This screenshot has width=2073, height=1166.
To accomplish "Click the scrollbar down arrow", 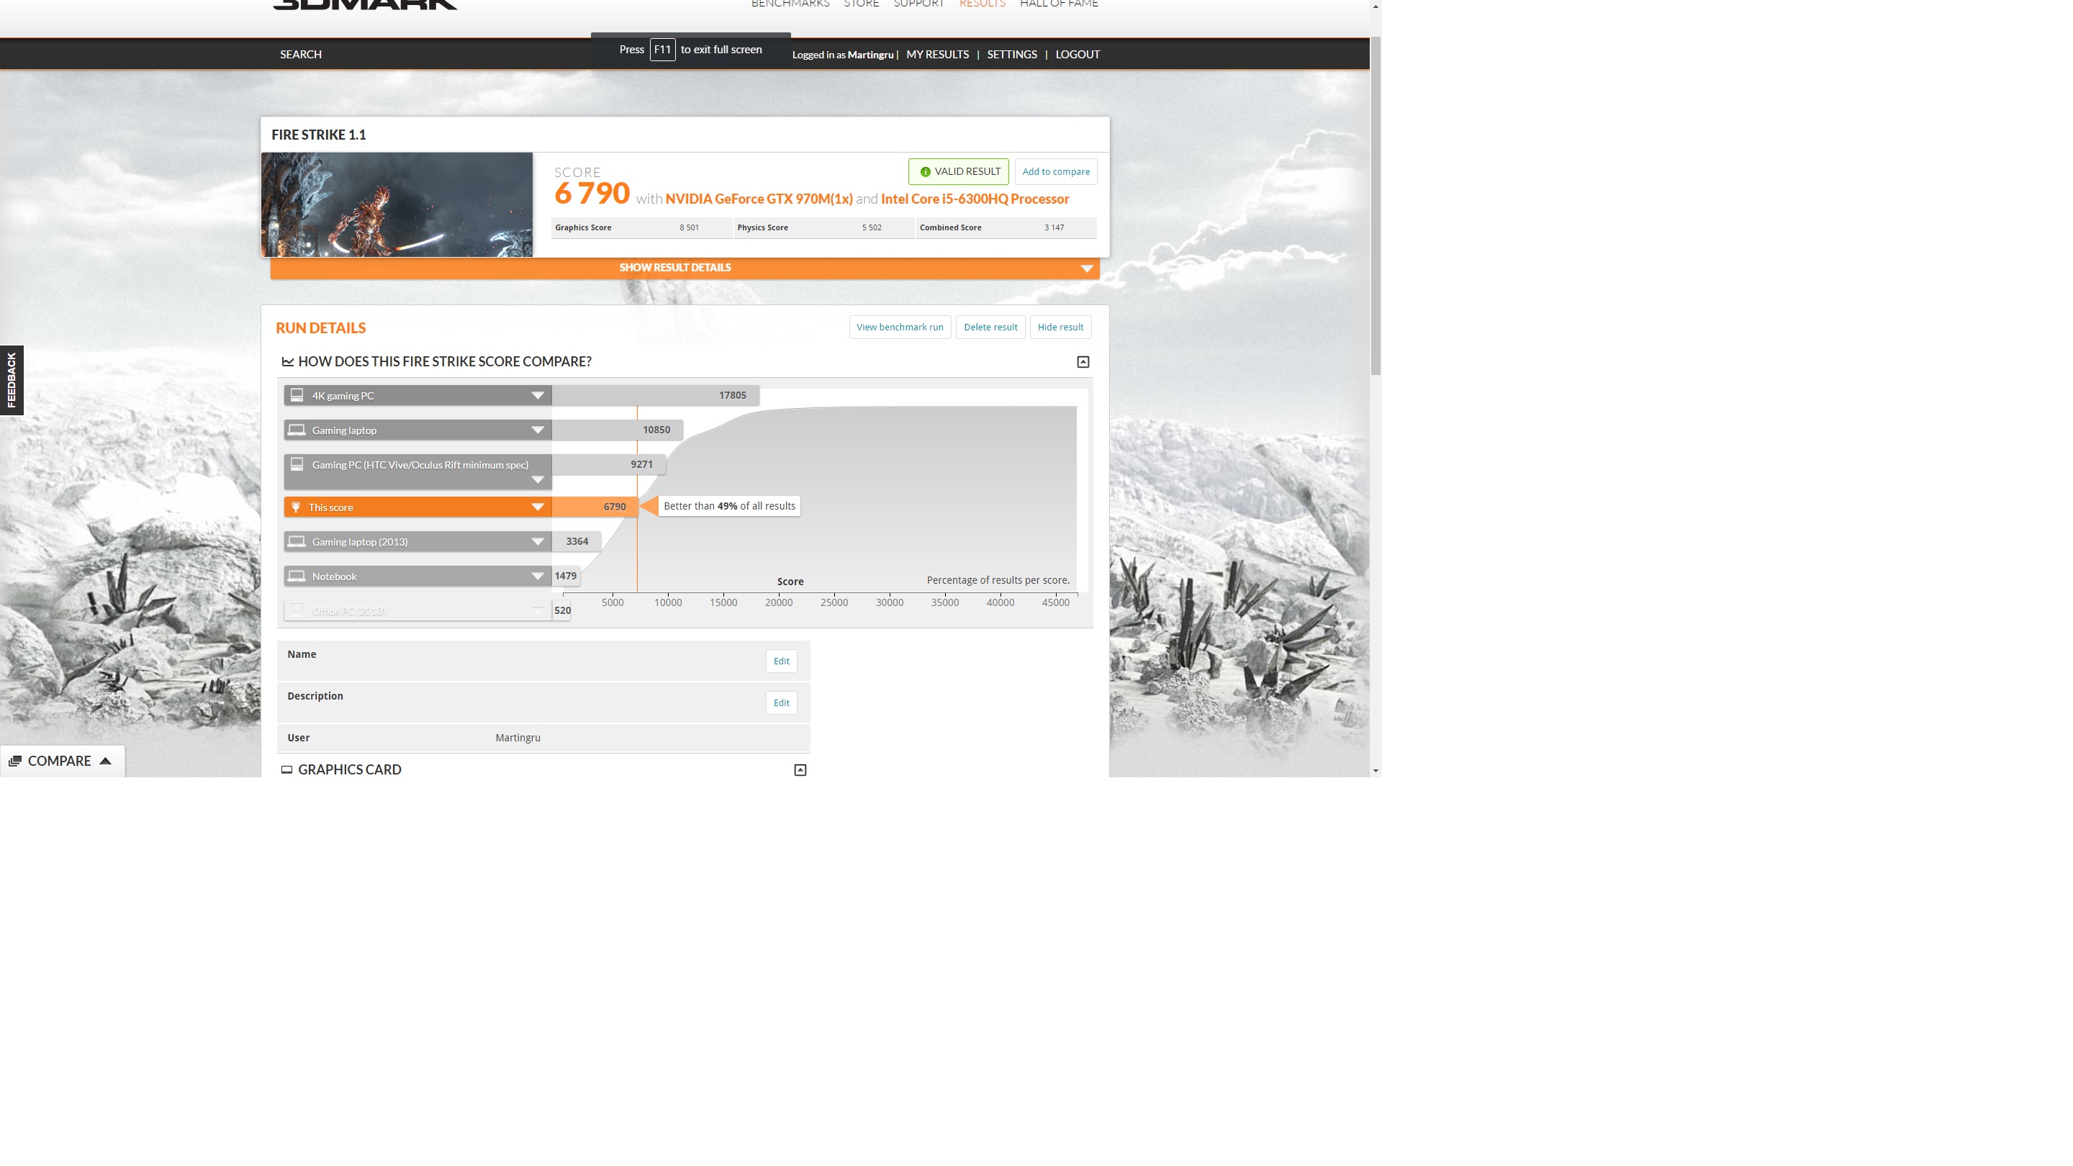I will click(1376, 771).
